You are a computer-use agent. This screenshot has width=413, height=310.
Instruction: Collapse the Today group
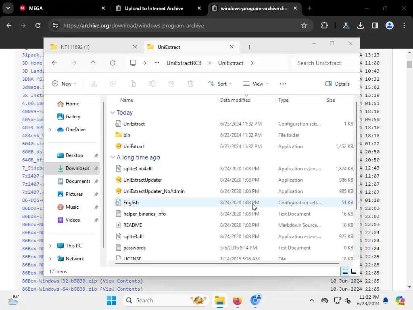(113, 113)
